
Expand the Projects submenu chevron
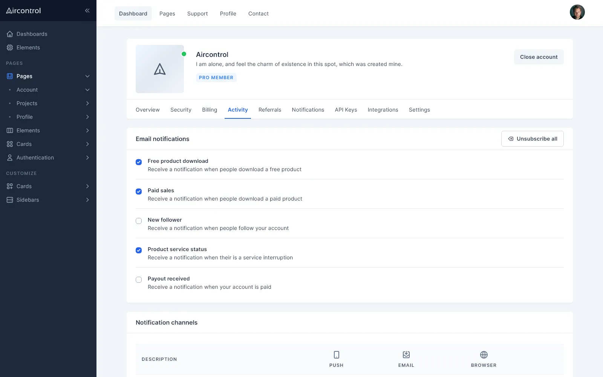click(87, 103)
